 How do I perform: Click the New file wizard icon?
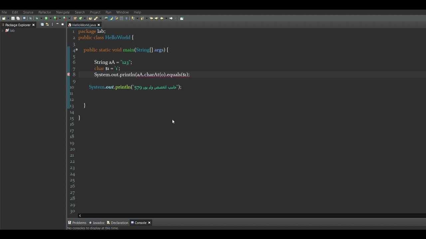(4, 18)
